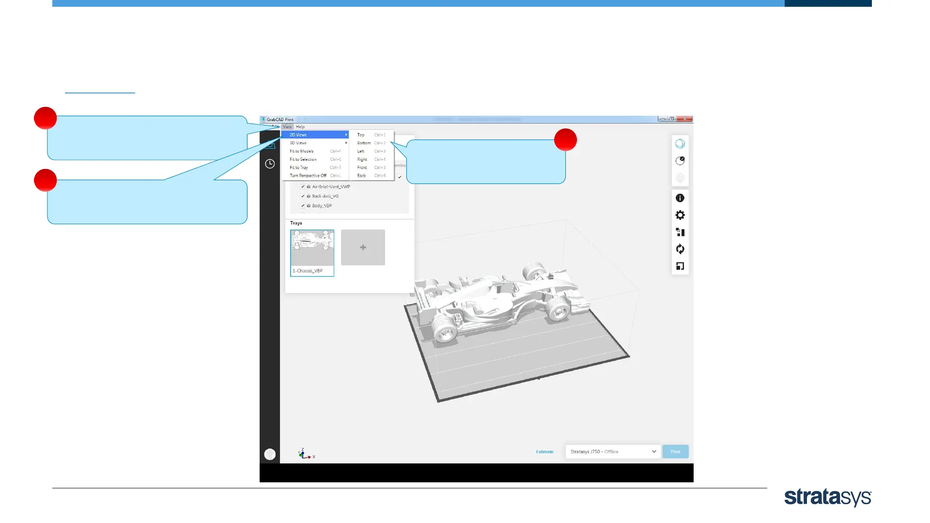Select the 1-Chassis_VBP tray thumbnail
This screenshot has width=930, height=523.
click(x=312, y=253)
